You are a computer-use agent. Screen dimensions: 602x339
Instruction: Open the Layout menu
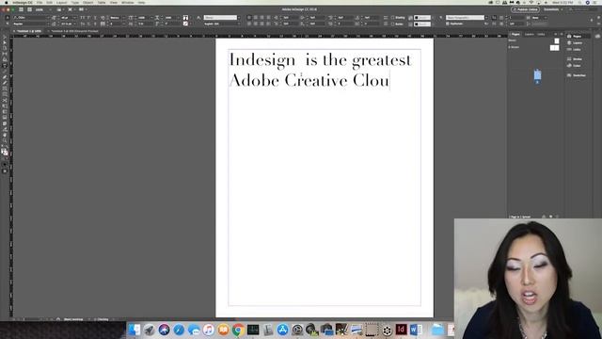coord(62,2)
